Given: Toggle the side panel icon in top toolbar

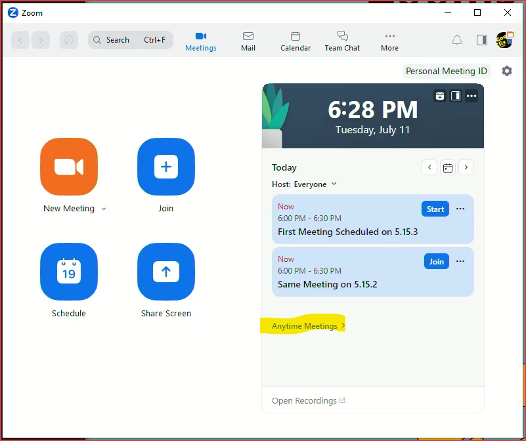Looking at the screenshot, I should (482, 40).
